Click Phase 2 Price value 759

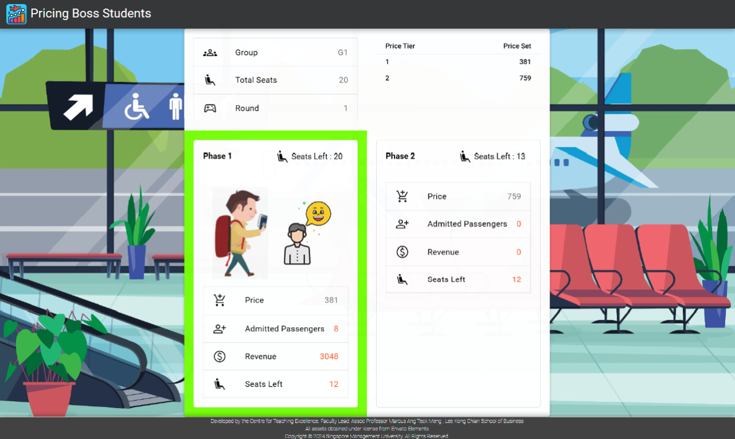pyautogui.click(x=514, y=197)
